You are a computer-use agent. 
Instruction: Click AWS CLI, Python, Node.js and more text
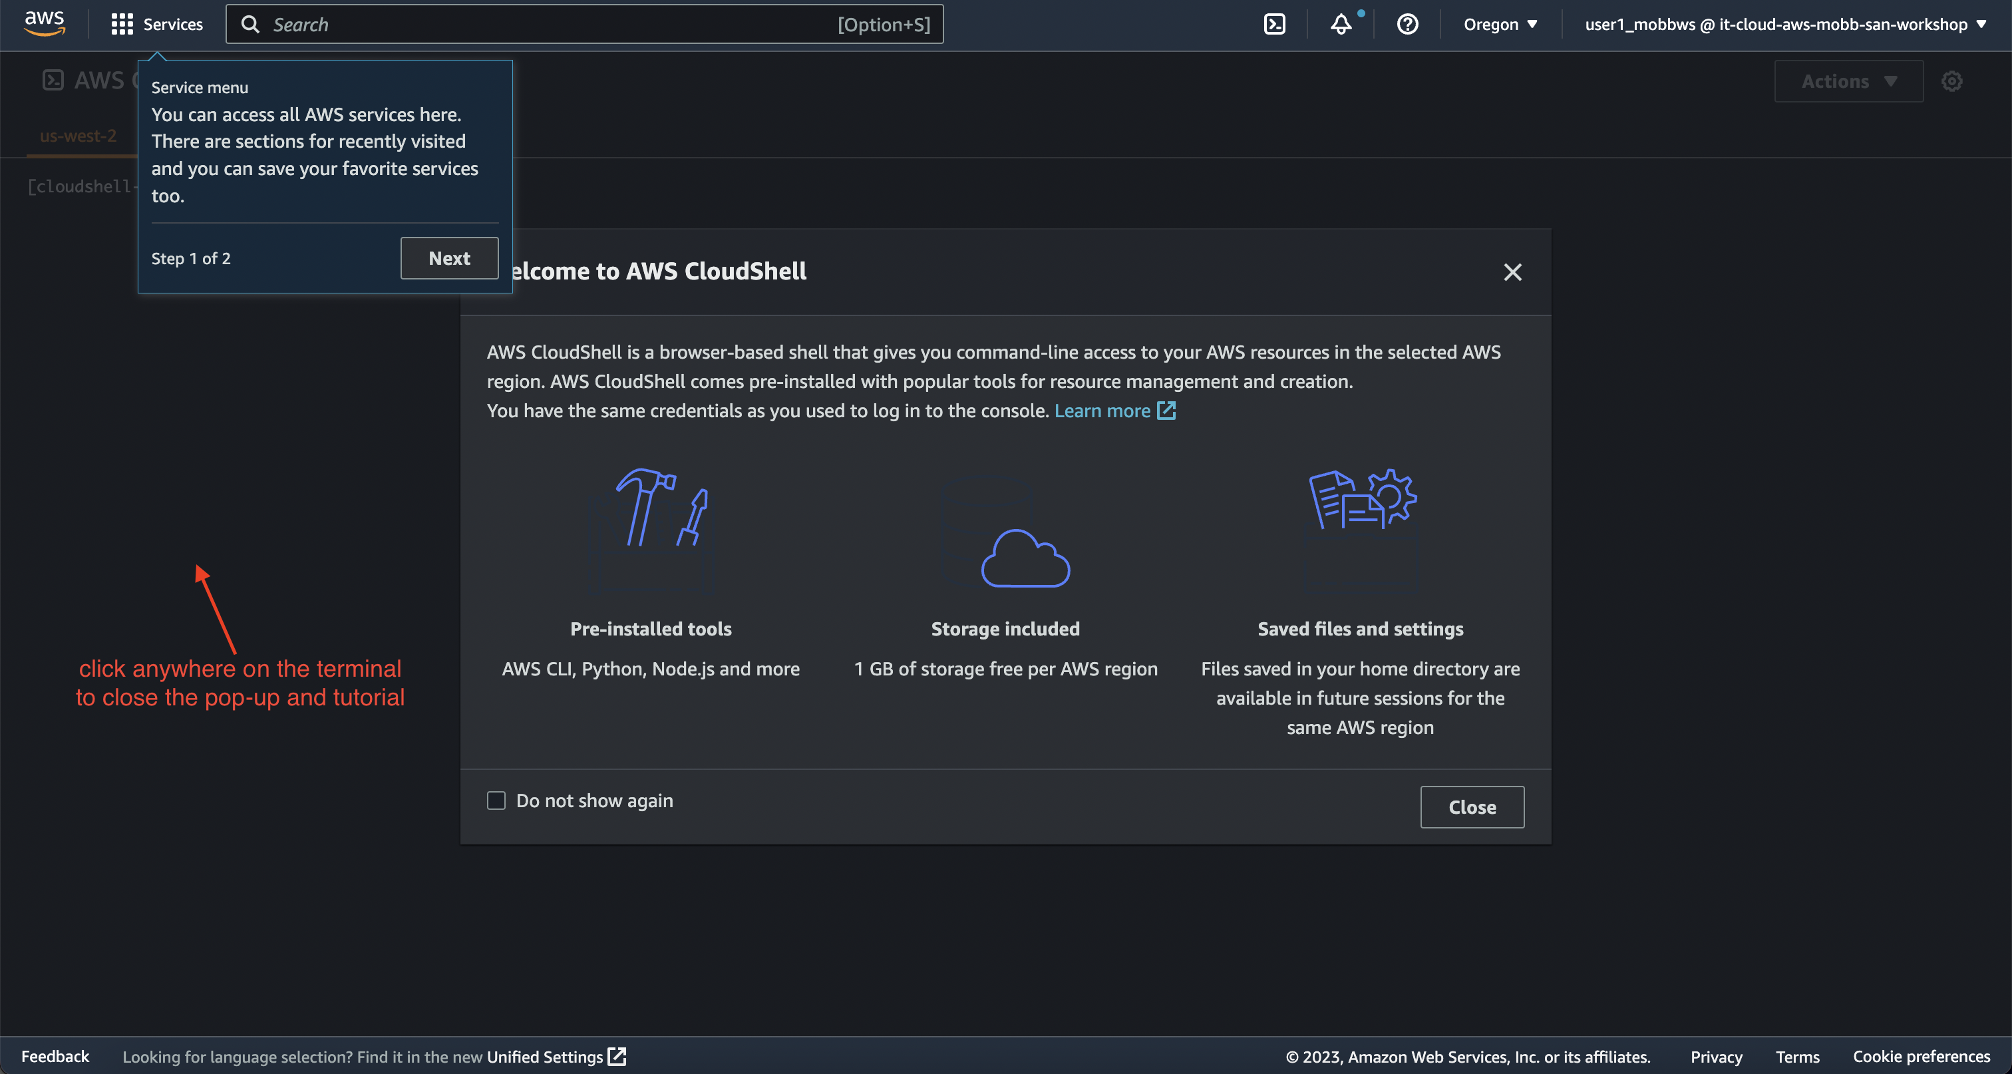click(x=651, y=669)
